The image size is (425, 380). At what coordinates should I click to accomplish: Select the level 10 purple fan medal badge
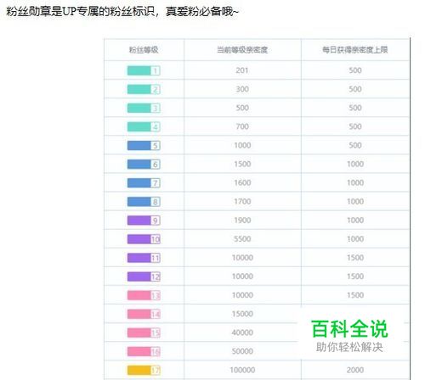pyautogui.click(x=144, y=239)
